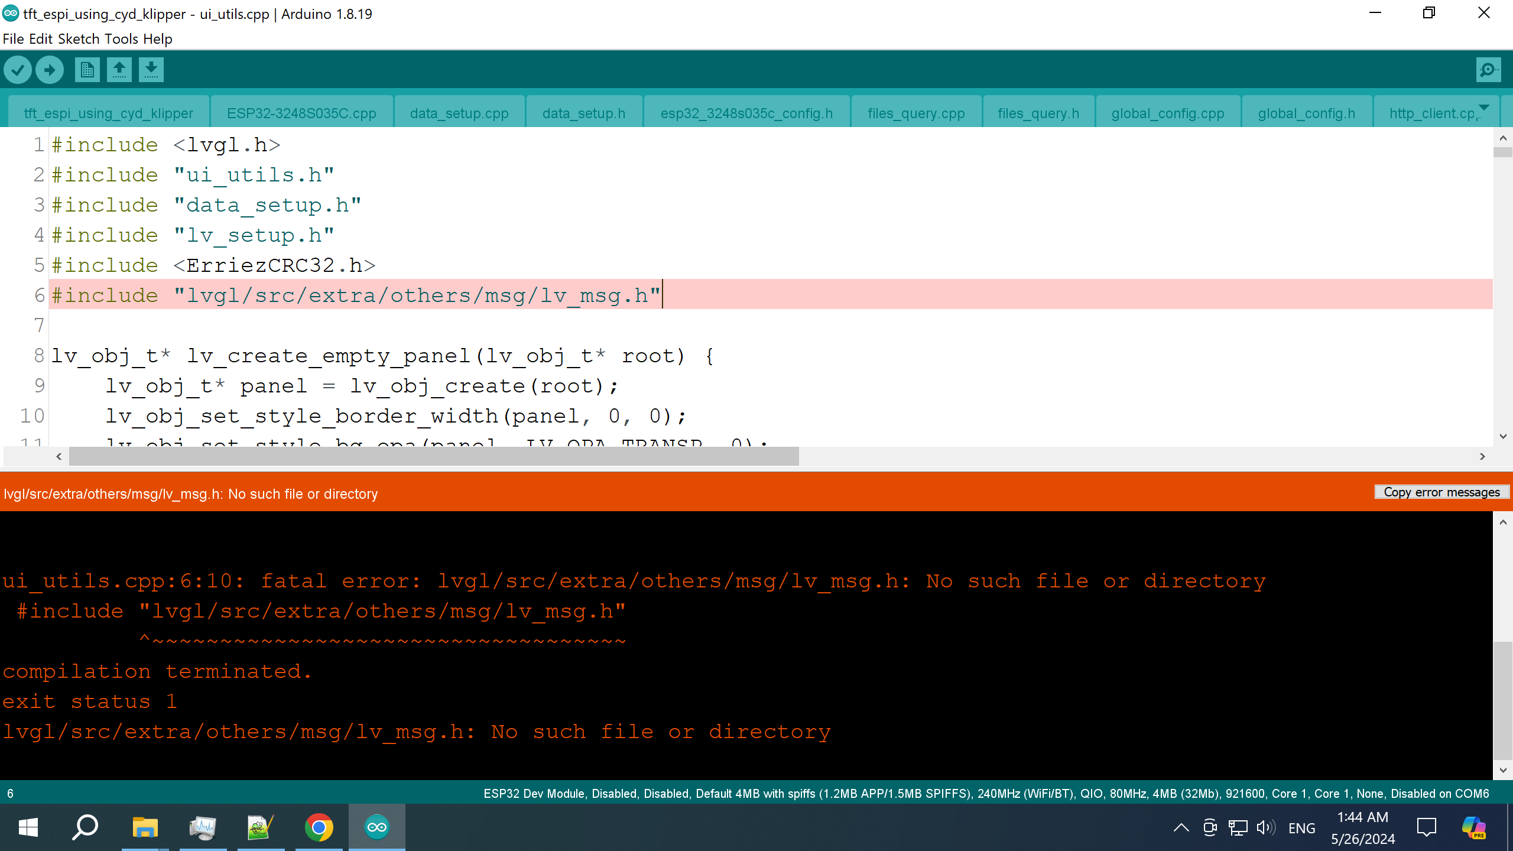This screenshot has width=1513, height=851.
Task: Open File Explorer from the taskbar
Action: coord(145,827)
